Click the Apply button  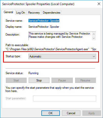pos(92,113)
